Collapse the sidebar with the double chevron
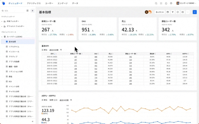Image resolution: width=199 pixels, height=124 pixels. click(x=33, y=121)
